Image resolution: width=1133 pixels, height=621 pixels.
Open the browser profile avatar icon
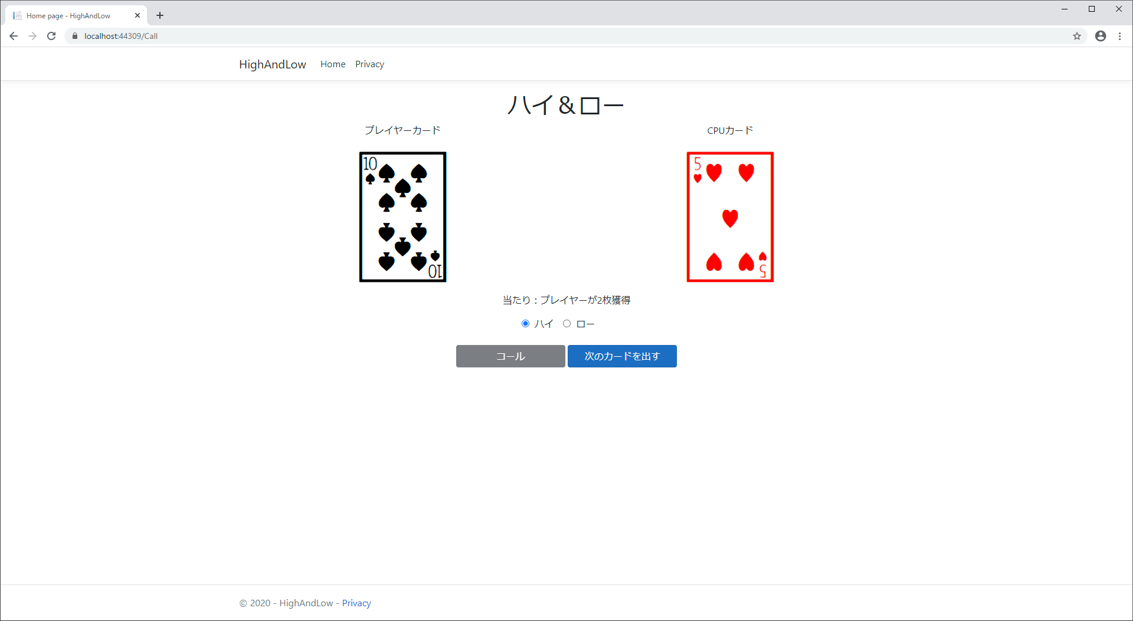pyautogui.click(x=1101, y=36)
